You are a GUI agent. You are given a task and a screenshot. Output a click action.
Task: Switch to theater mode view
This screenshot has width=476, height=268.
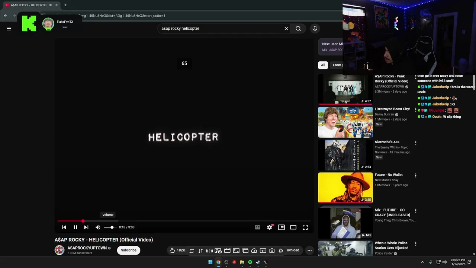293,227
